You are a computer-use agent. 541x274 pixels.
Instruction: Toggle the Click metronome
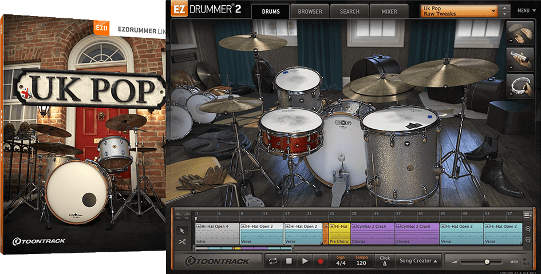pyautogui.click(x=385, y=261)
